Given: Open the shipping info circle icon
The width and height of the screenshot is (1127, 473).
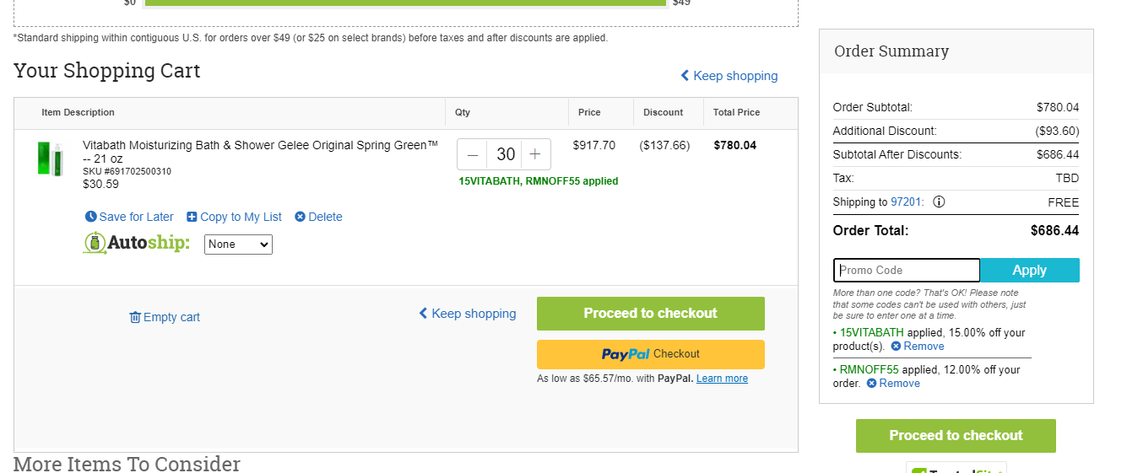Looking at the screenshot, I should [x=939, y=202].
